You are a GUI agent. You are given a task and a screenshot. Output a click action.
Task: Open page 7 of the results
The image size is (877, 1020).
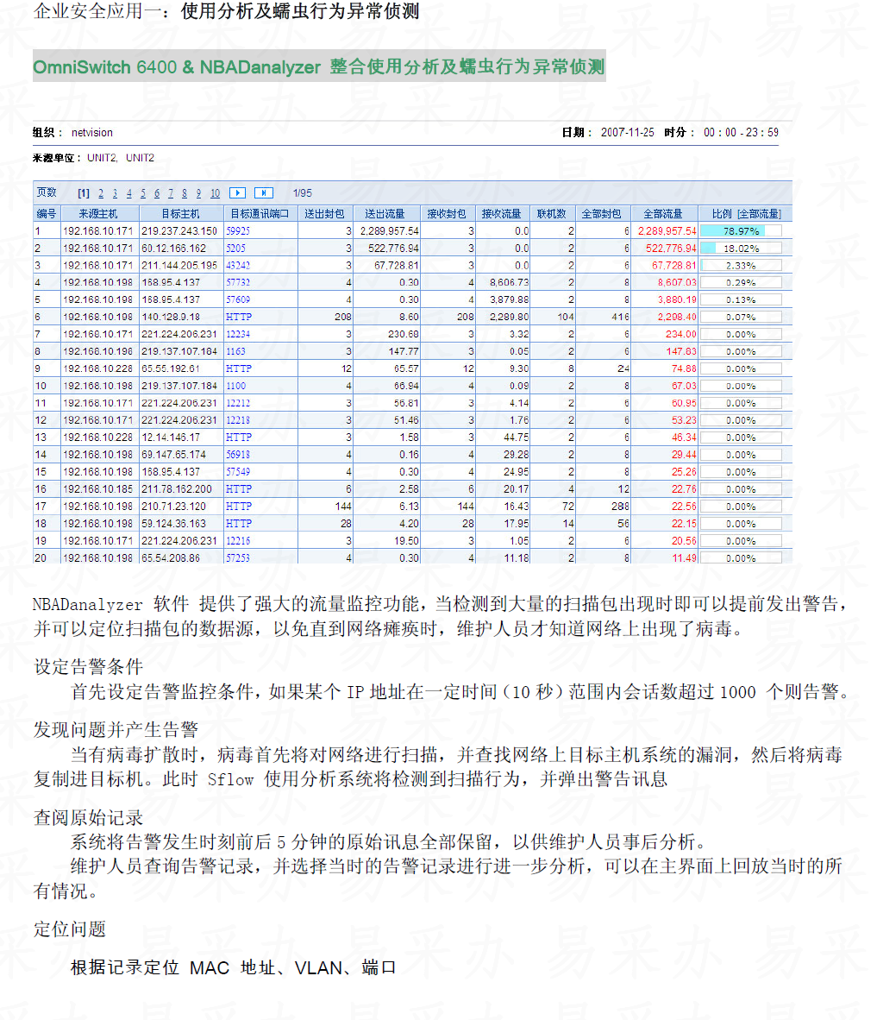pos(171,193)
